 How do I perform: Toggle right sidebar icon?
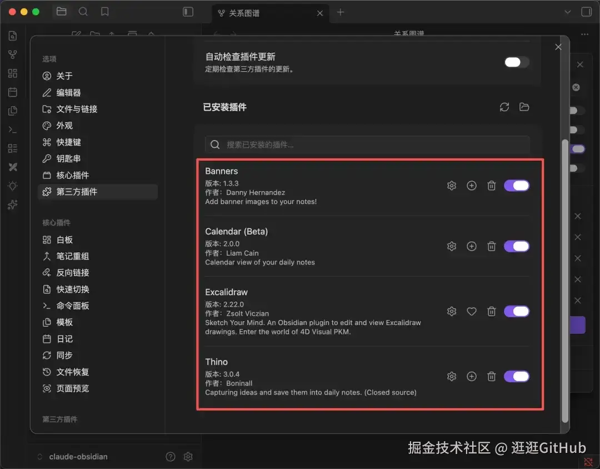point(586,12)
